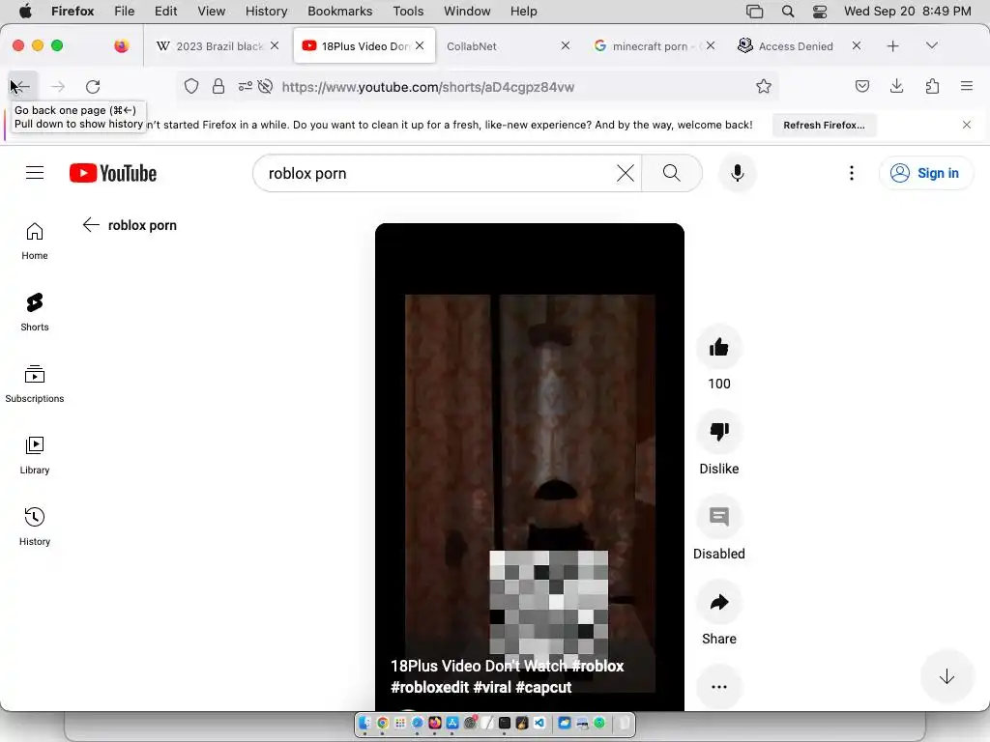
Task: Open Subscriptions in the YouTube sidebar
Action: (35, 385)
